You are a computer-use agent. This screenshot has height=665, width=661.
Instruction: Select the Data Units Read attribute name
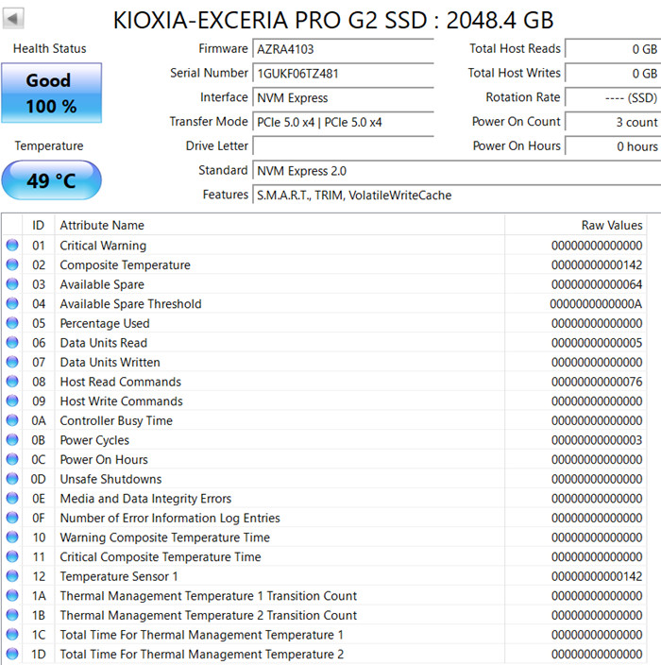point(104,343)
